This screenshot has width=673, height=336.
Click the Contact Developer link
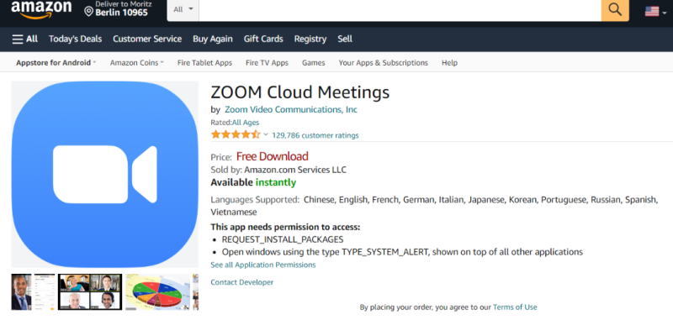point(242,282)
